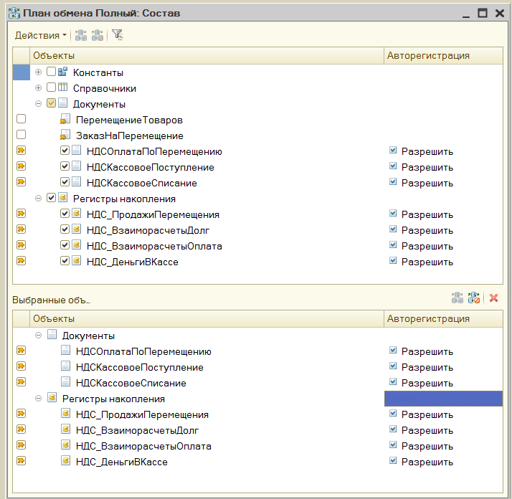Toggle the Документы group checkbox

pyautogui.click(x=51, y=103)
